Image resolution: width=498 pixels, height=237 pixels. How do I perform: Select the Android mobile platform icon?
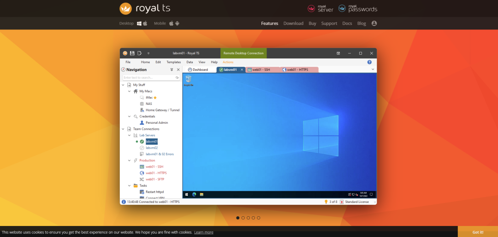click(x=177, y=23)
